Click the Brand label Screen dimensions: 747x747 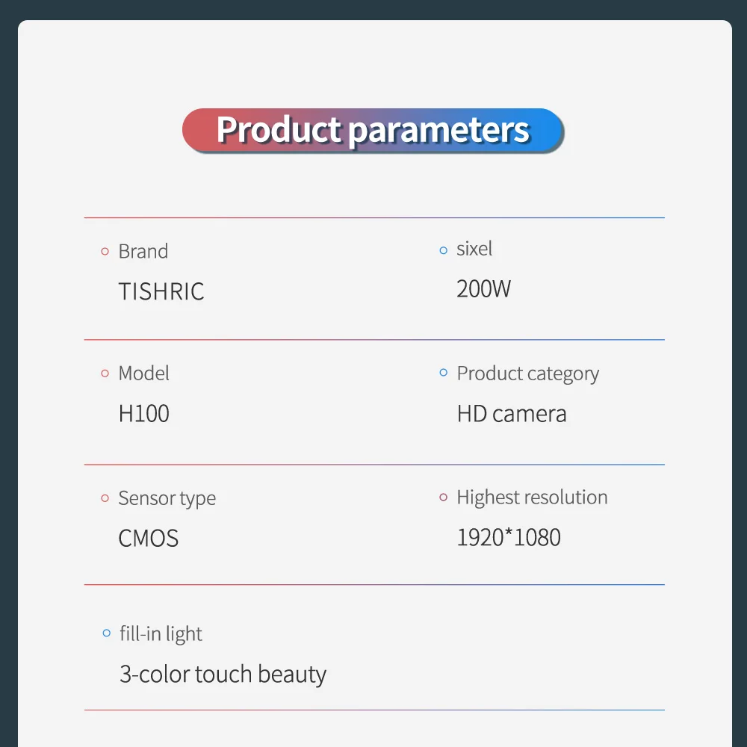(x=143, y=252)
